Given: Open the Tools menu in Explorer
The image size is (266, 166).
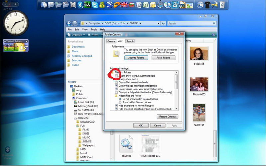Looking at the screenshot, I should click(94, 30).
